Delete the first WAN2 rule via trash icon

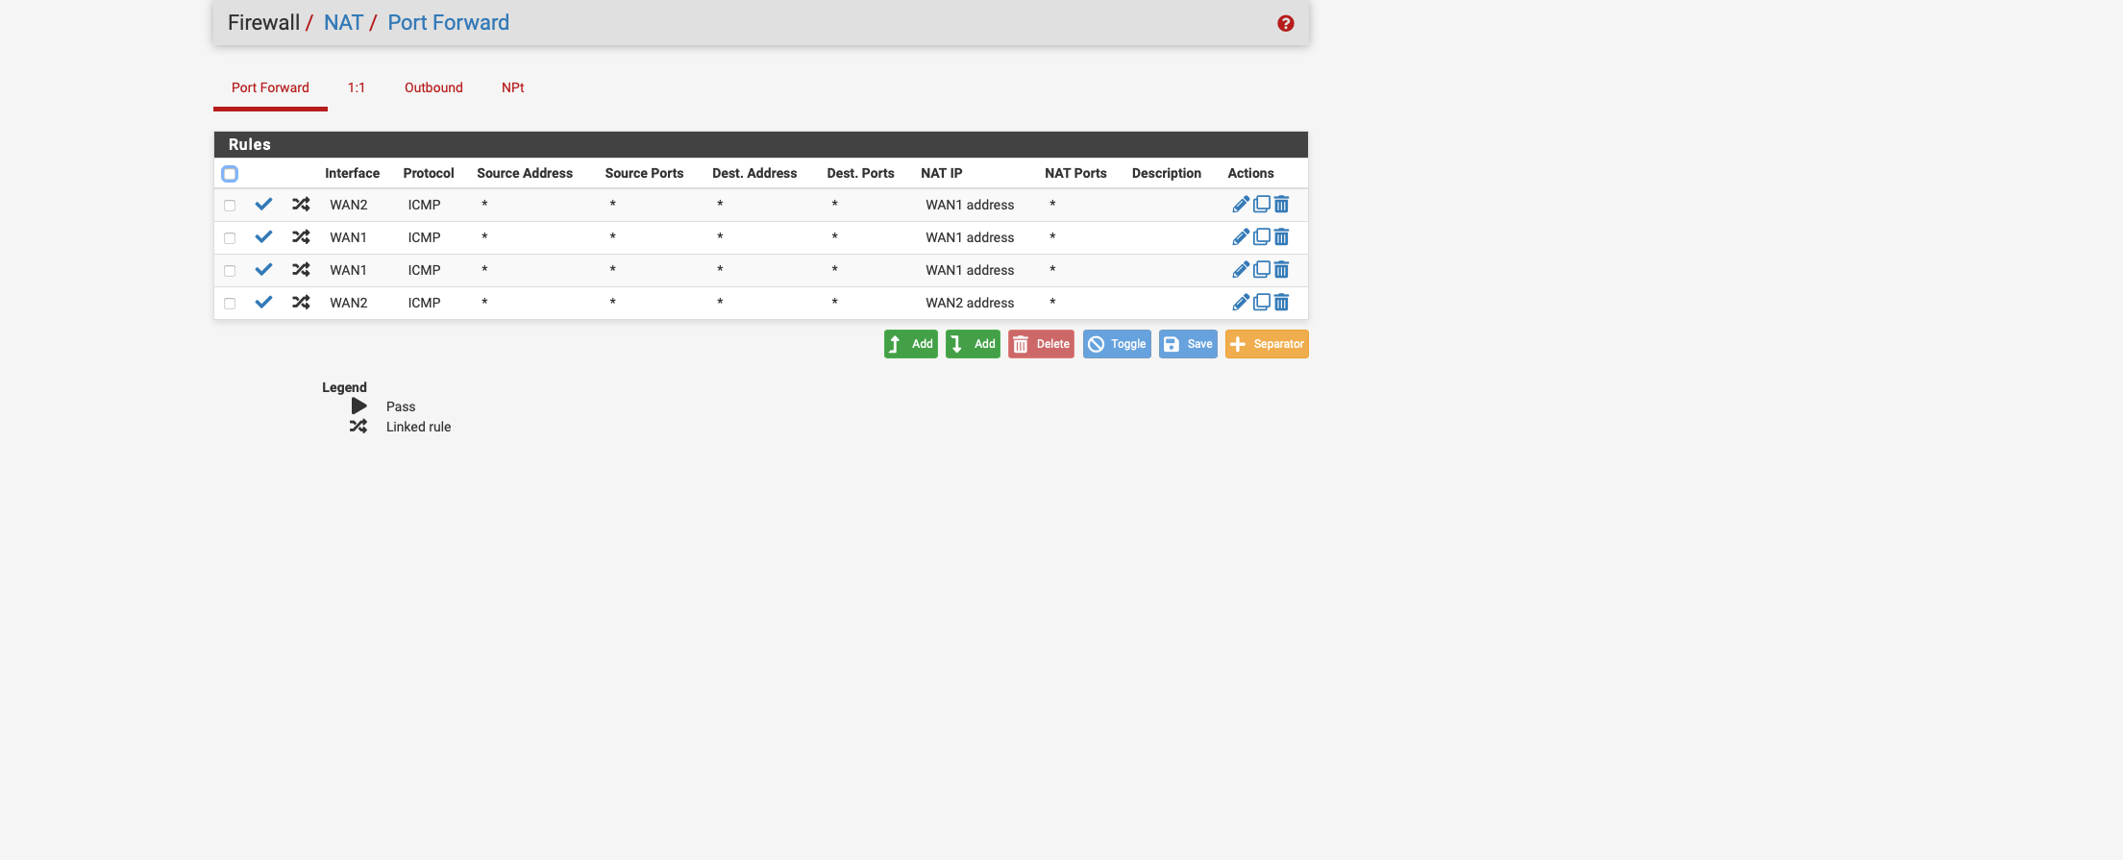click(1282, 205)
